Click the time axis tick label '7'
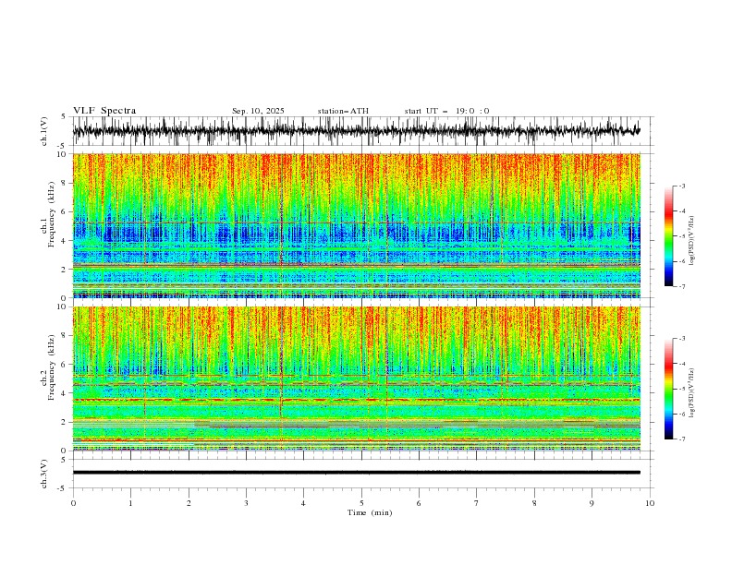The image size is (732, 565). [x=477, y=503]
